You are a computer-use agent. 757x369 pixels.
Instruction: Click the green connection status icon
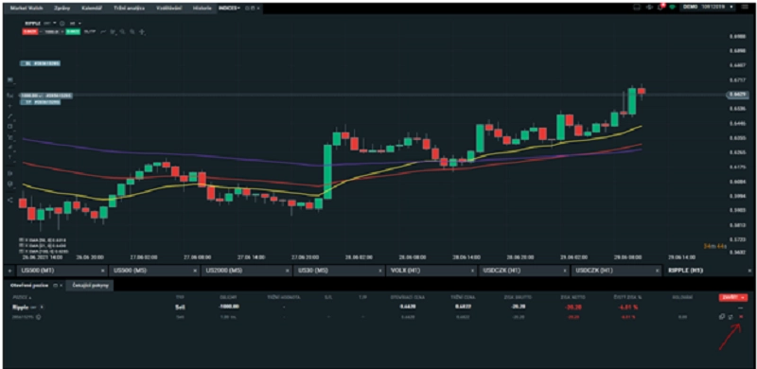click(672, 8)
